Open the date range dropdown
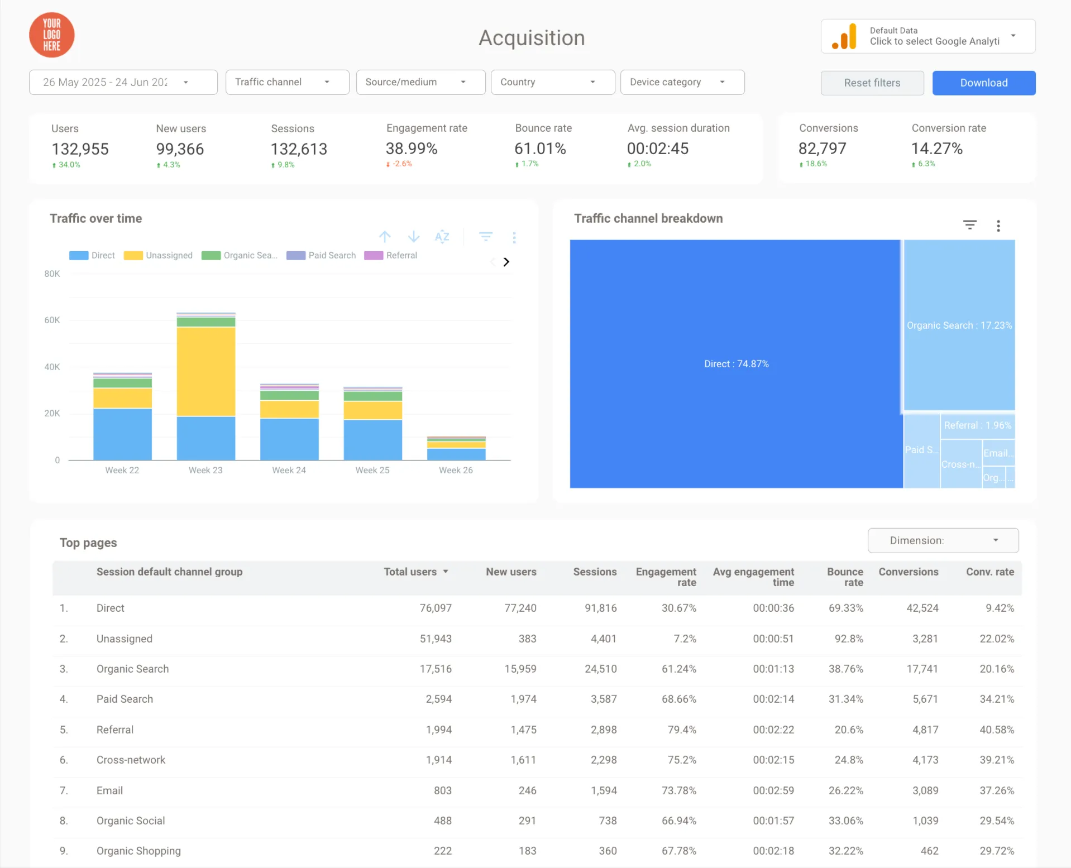The image size is (1071, 868). [x=123, y=82]
